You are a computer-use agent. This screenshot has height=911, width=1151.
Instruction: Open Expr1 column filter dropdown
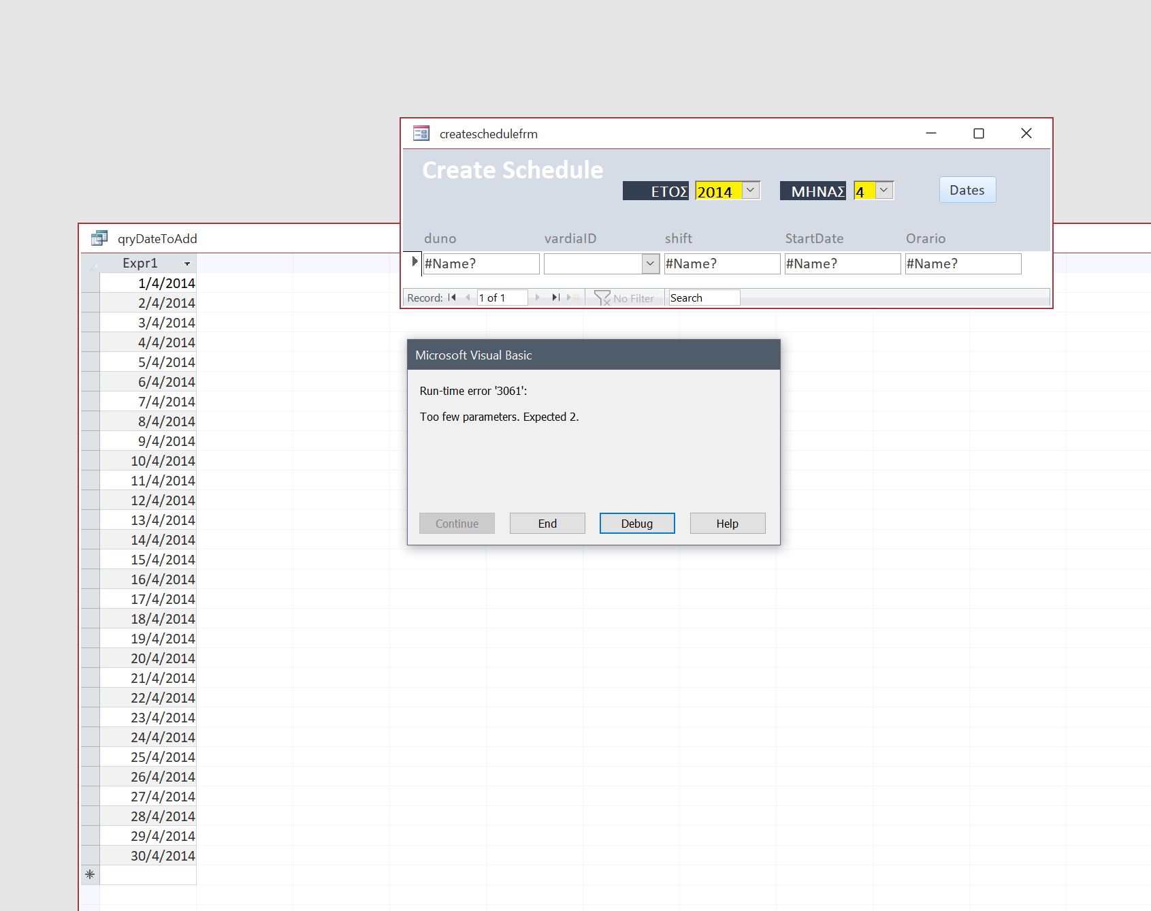tap(187, 263)
